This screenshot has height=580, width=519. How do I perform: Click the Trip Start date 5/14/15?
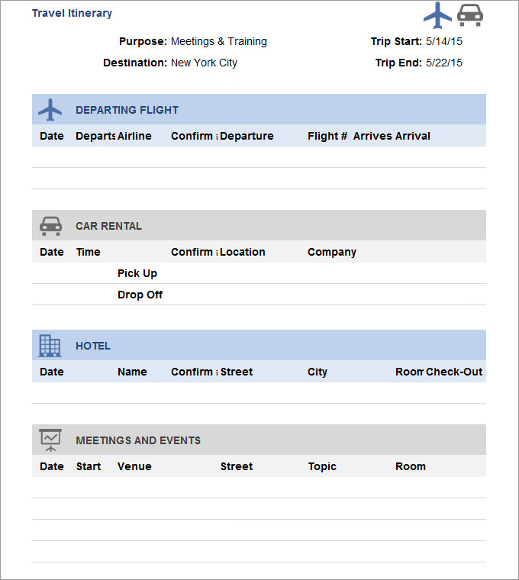pyautogui.click(x=443, y=42)
